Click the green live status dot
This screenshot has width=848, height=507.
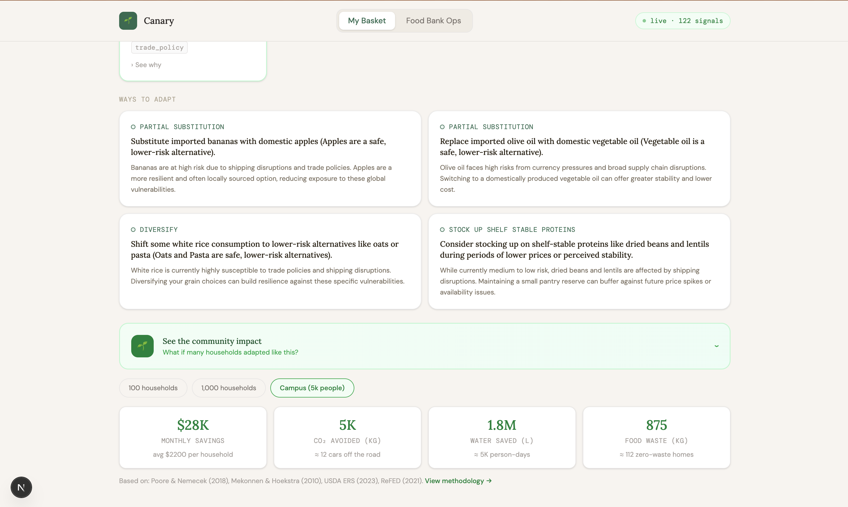(x=644, y=21)
